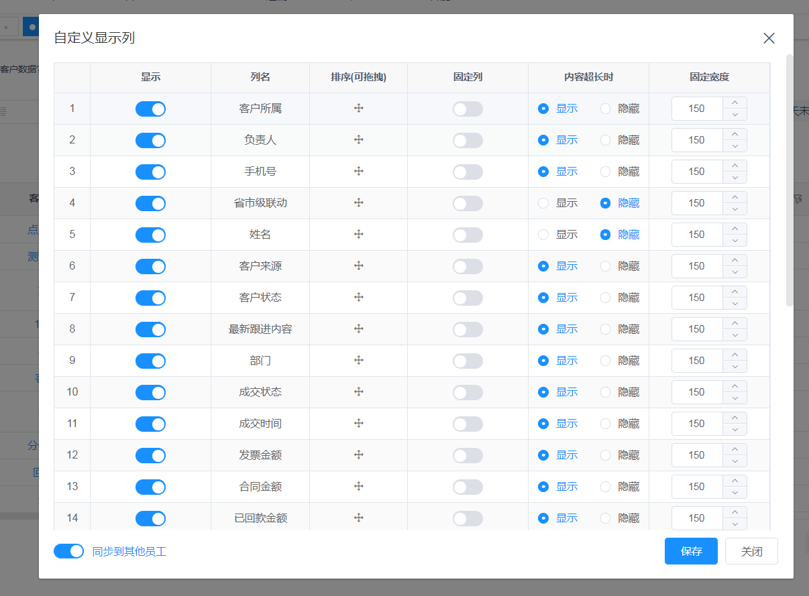This screenshot has height=596, width=809.
Task: Increase fixed width for 客户所属 row
Action: click(735, 103)
